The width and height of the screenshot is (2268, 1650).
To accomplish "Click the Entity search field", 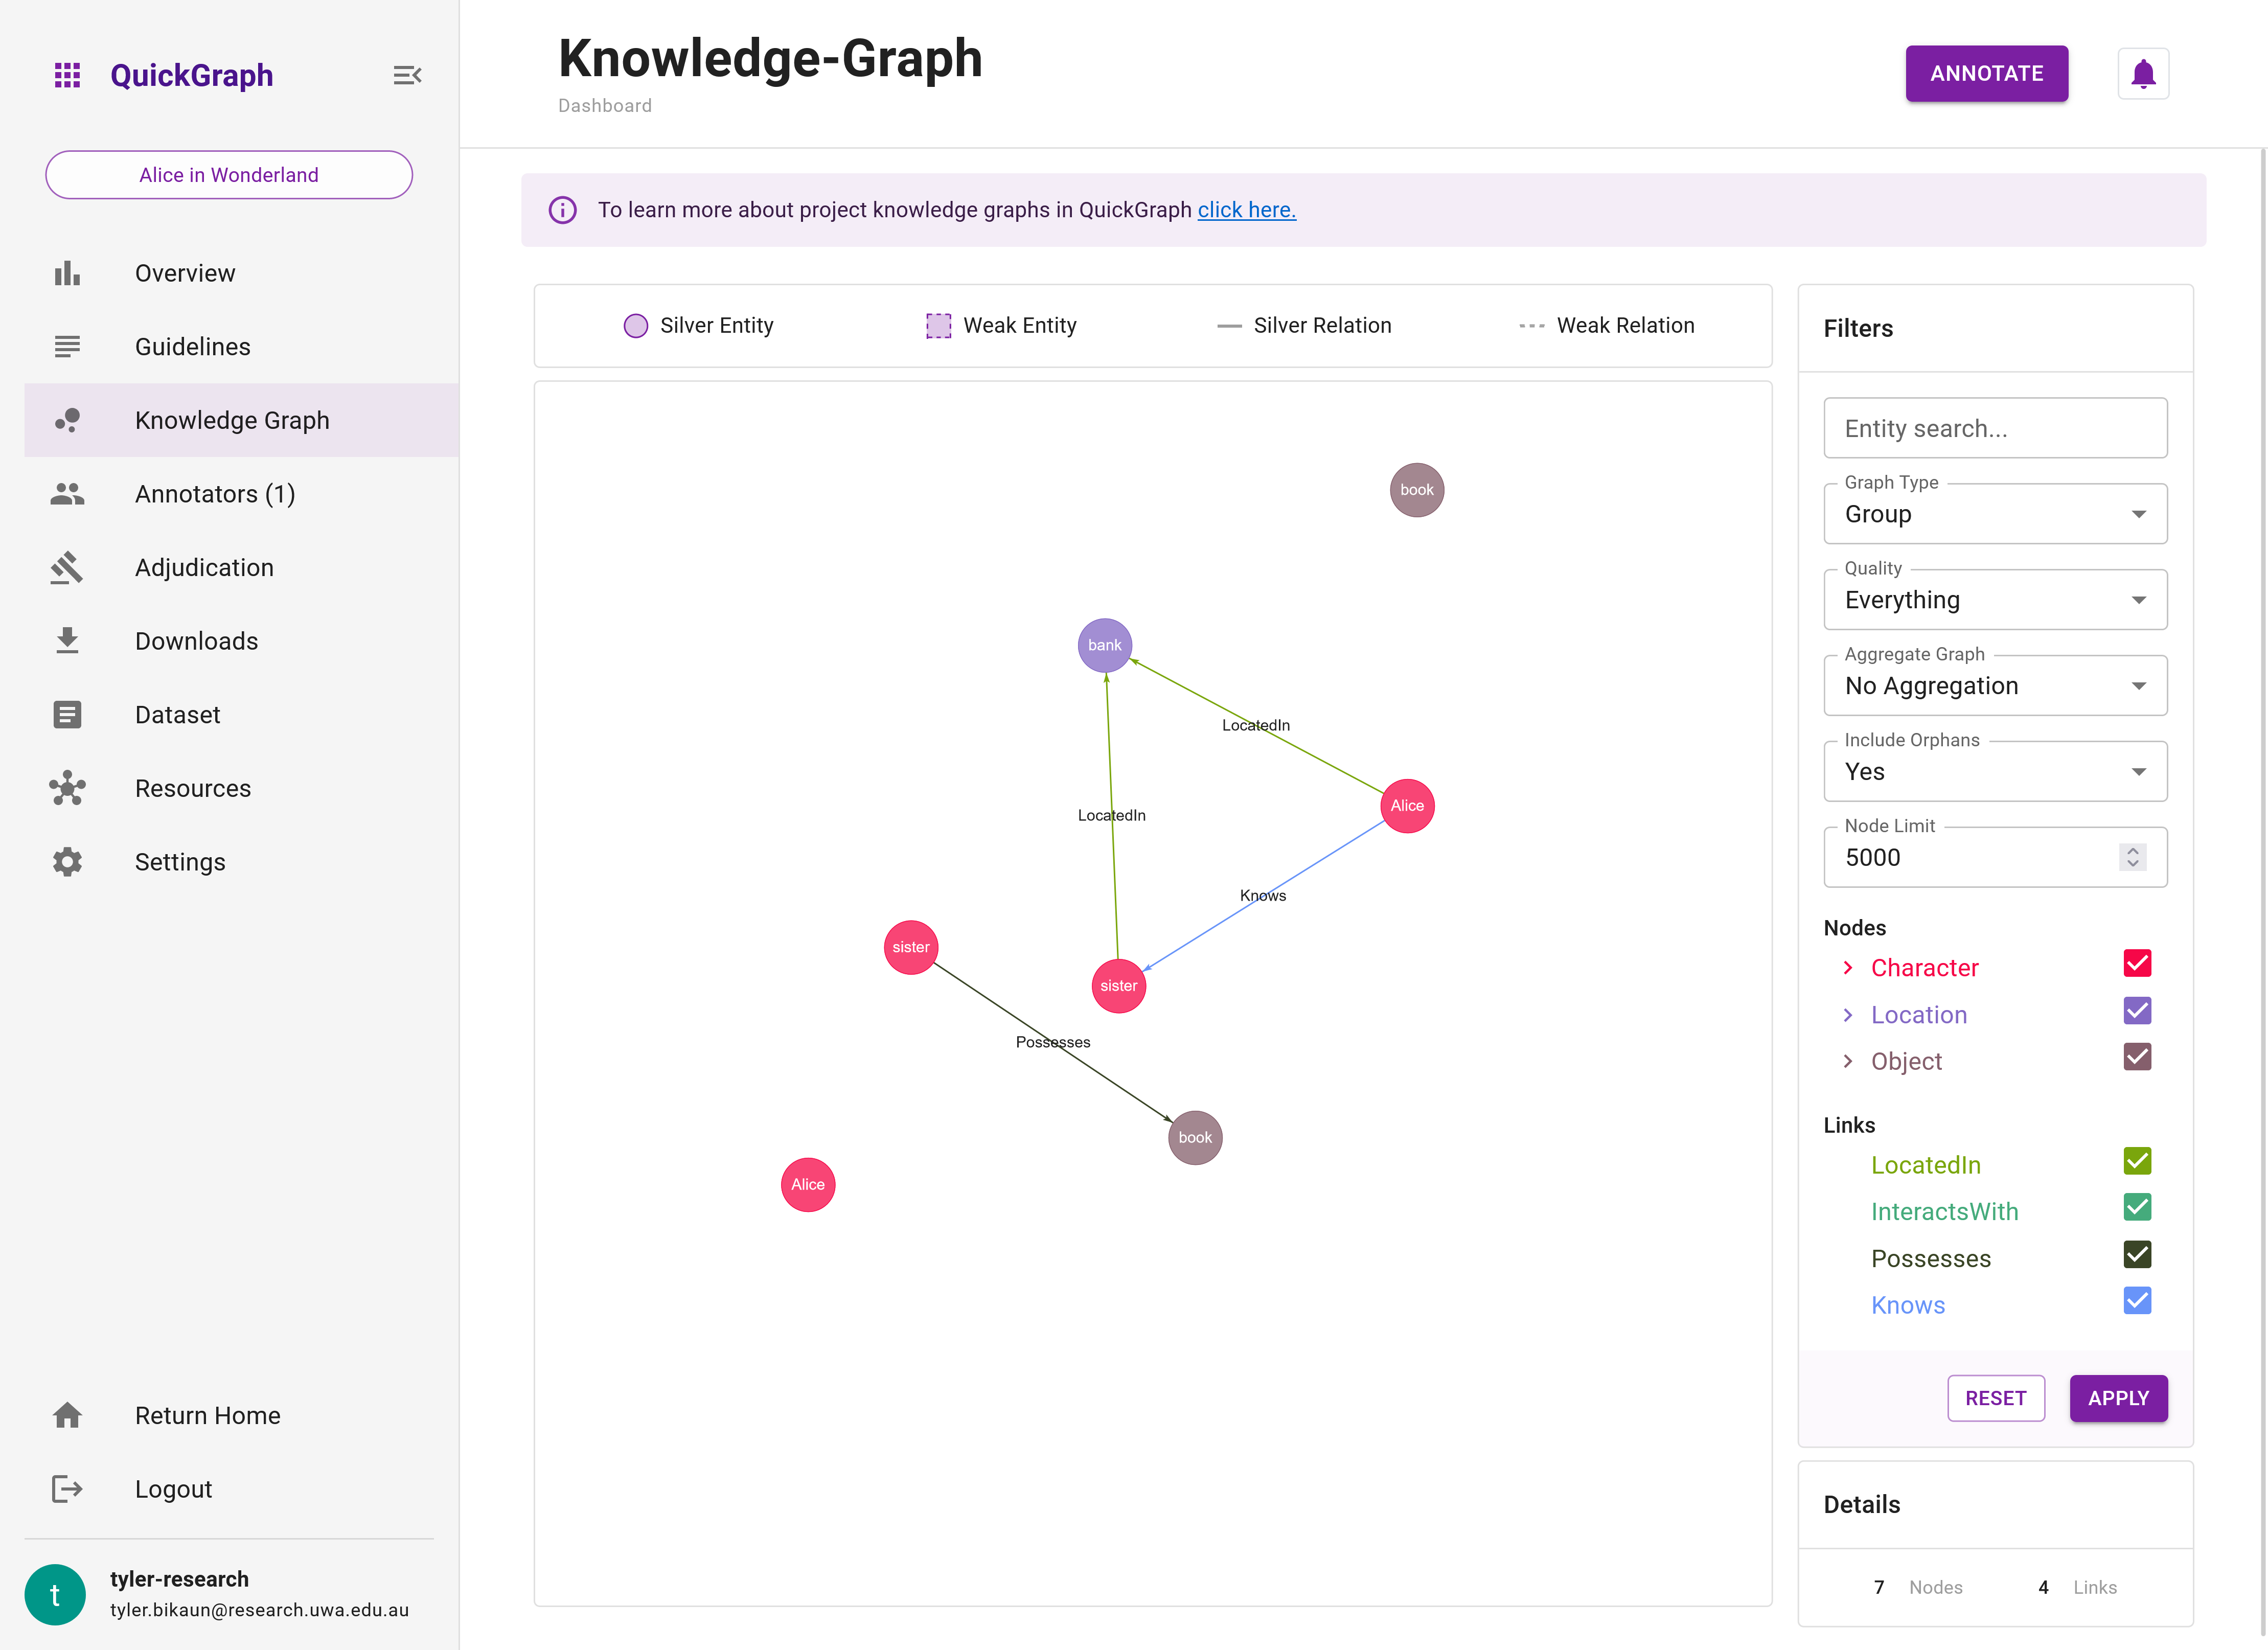I will point(1994,428).
